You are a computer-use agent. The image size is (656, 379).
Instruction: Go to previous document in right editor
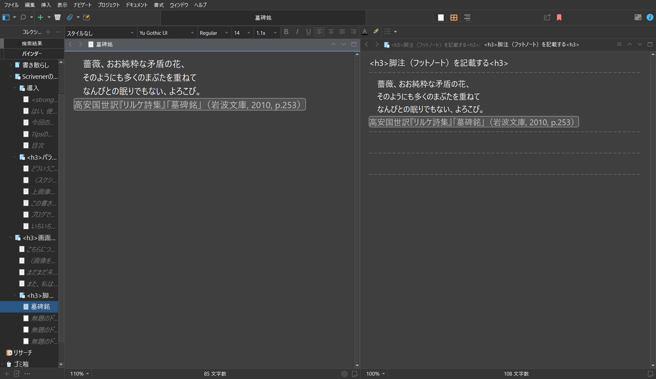tap(630, 44)
